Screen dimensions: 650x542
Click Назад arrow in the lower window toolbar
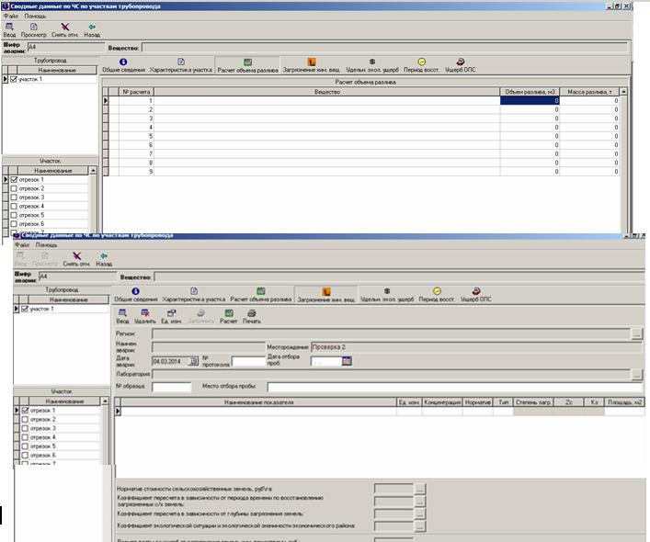(x=104, y=259)
